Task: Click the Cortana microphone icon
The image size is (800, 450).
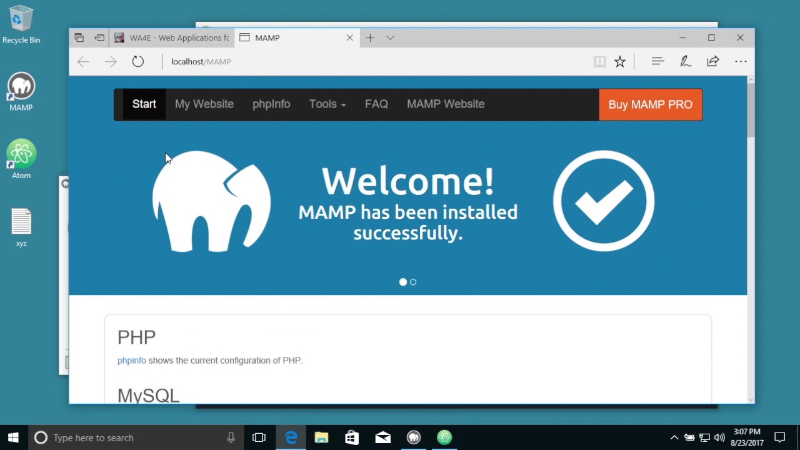Action: point(231,437)
